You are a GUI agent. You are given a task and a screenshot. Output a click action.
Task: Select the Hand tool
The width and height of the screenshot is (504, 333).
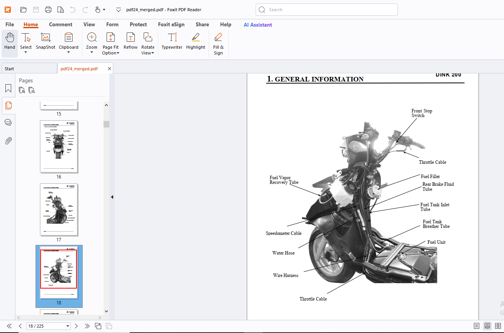(10, 41)
